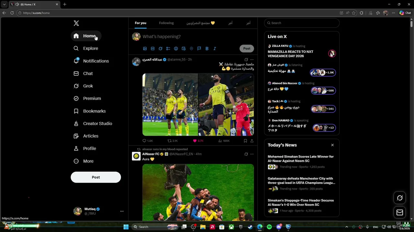The image size is (414, 232).
Task: Open the floating Grok button
Action: tap(400, 198)
